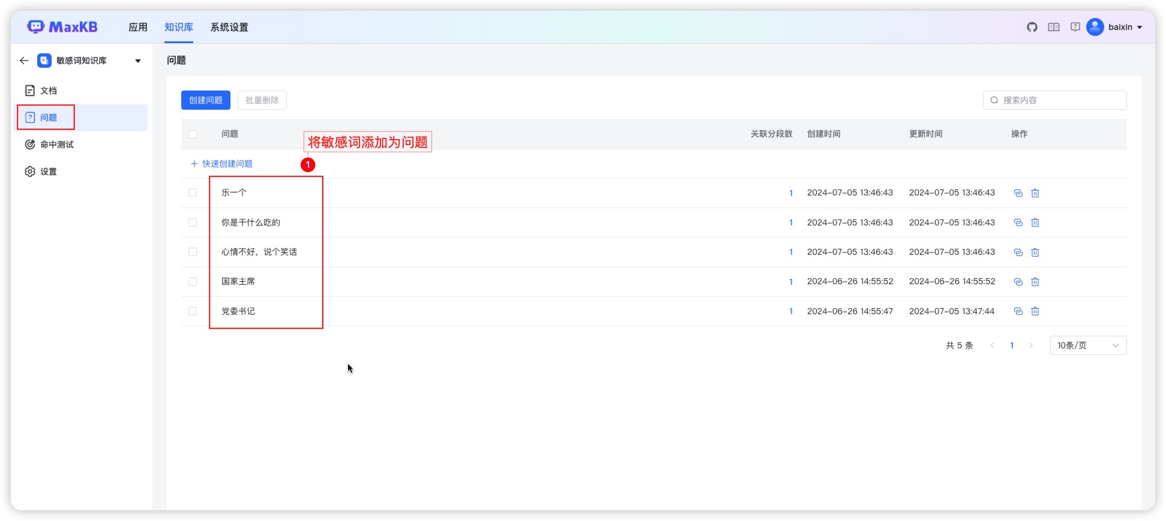Click the 敏感词知识库 dataset icon
The width and height of the screenshot is (1166, 521).
[44, 61]
